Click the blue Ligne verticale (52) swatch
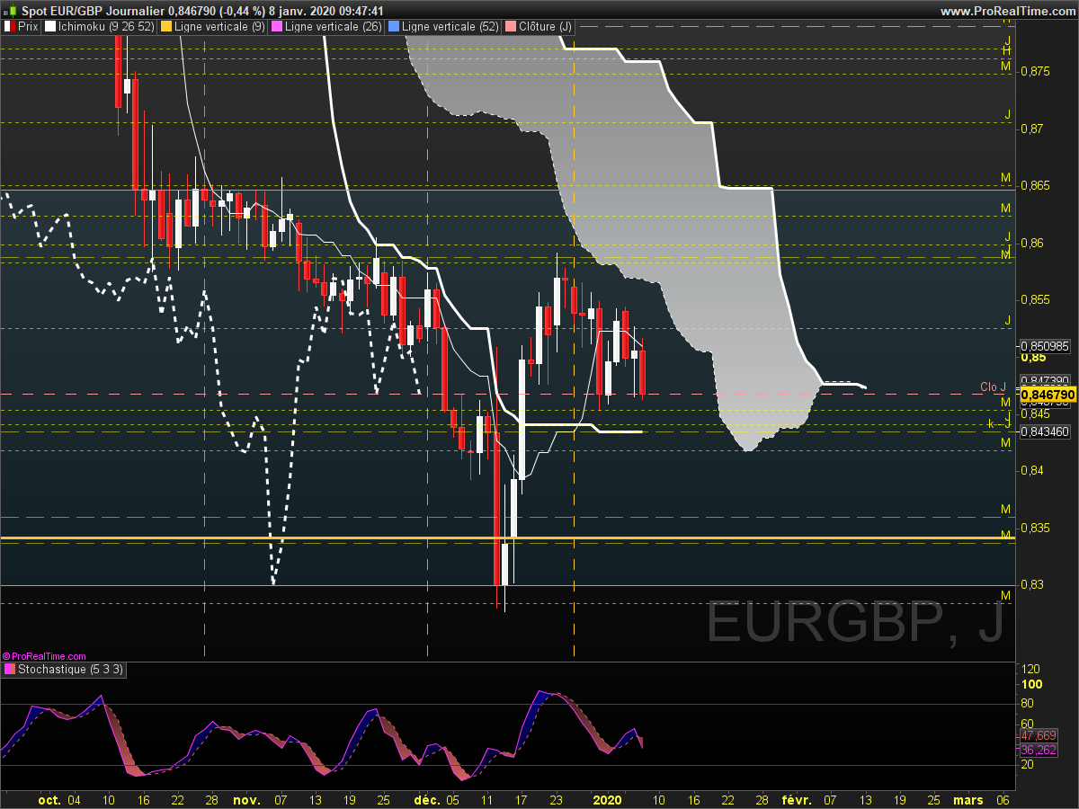 point(393,27)
